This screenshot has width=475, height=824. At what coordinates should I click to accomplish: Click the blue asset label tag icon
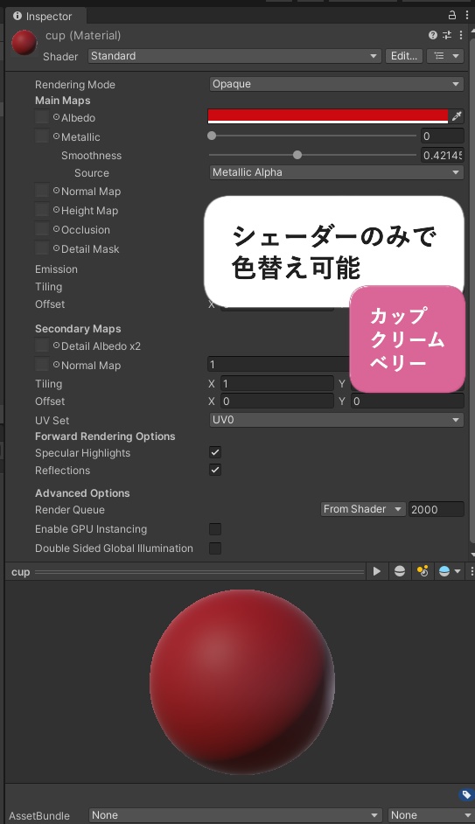tap(466, 794)
